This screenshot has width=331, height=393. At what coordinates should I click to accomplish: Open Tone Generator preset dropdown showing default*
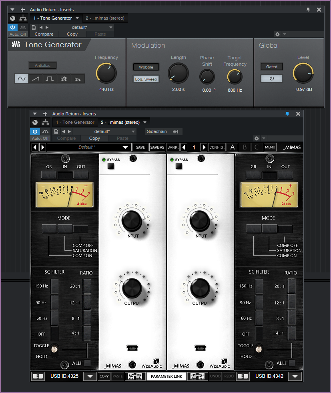pyautogui.click(x=82, y=27)
